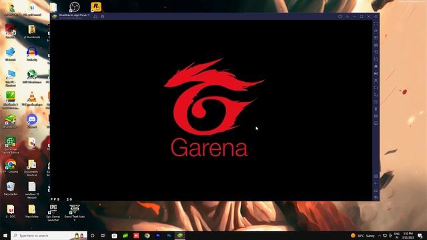The image size is (427, 240).
Task: Open the weather widget showing Sunny
Action: click(x=363, y=235)
